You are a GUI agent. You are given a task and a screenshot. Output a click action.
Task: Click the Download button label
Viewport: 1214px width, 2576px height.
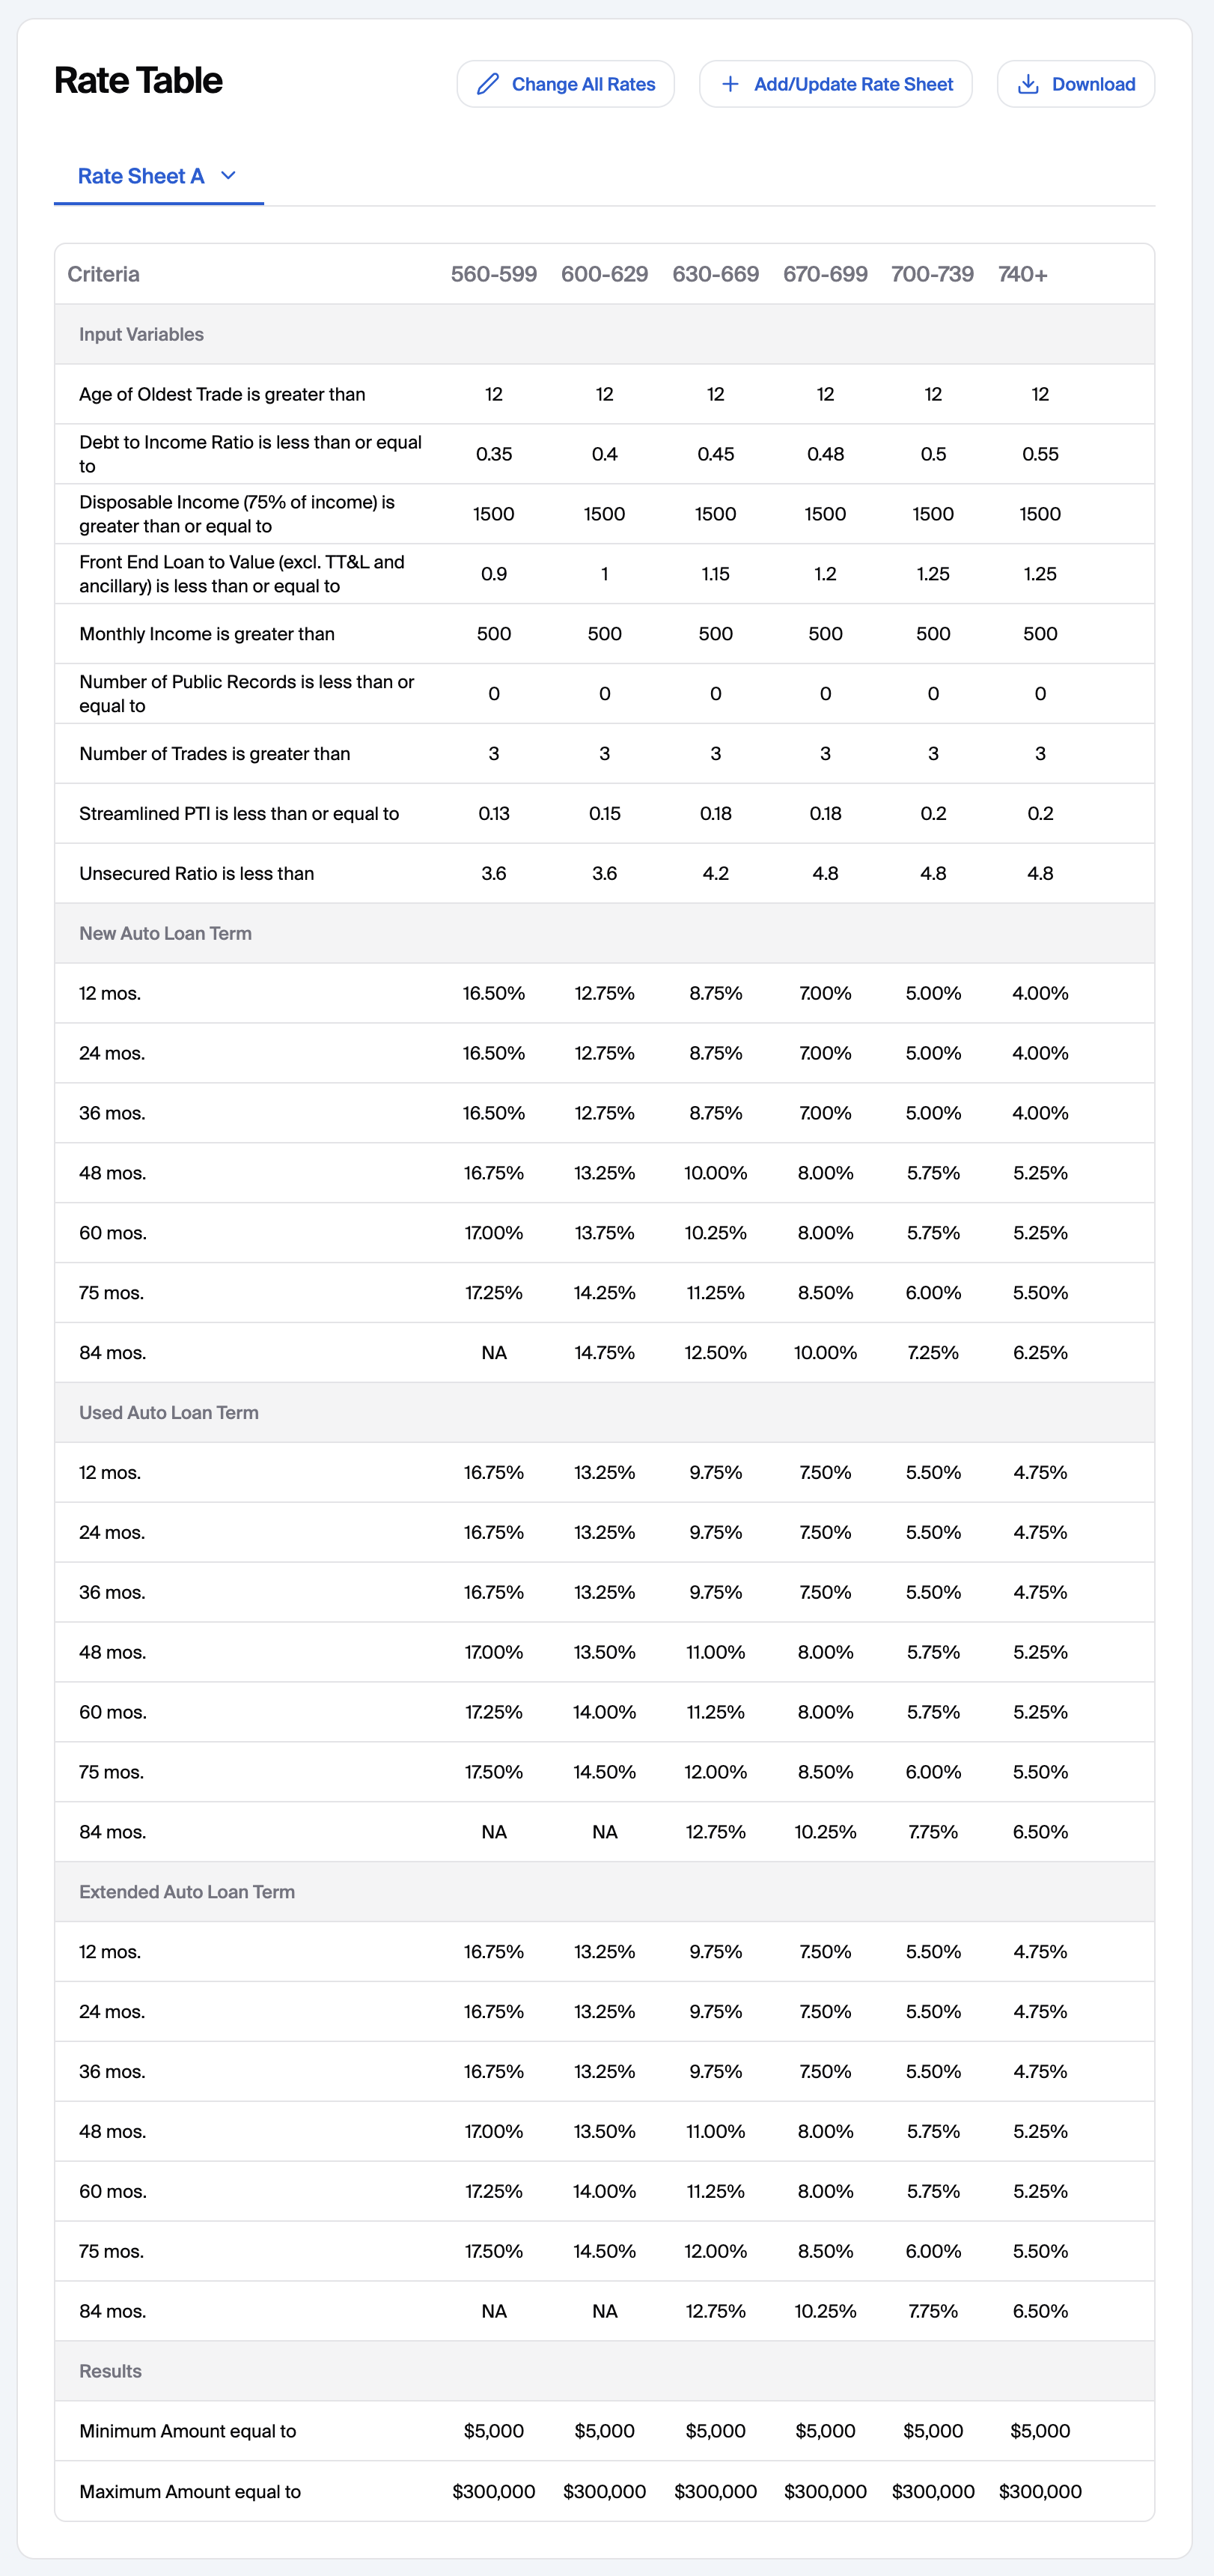[1093, 84]
